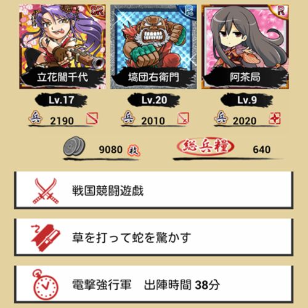The width and height of the screenshot is (308, 308).
Task: Click the 9080 coin count
Action: 111,150
